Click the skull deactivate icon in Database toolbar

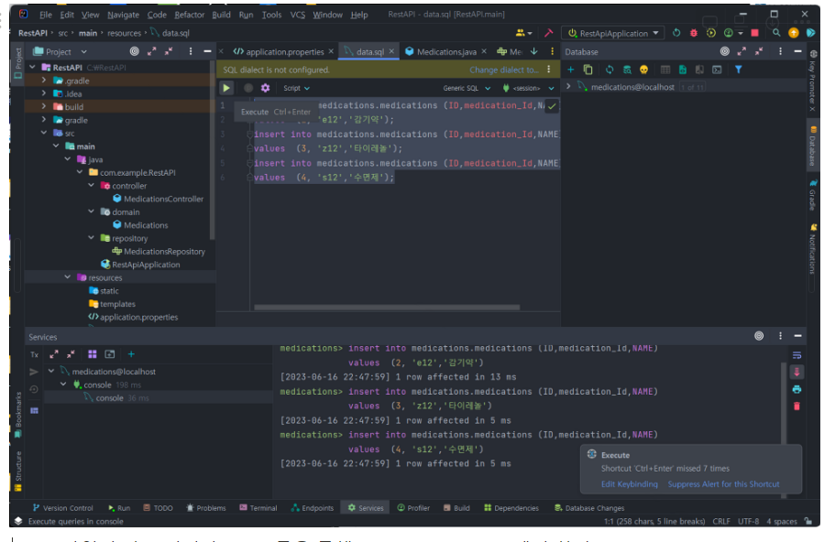coord(643,70)
